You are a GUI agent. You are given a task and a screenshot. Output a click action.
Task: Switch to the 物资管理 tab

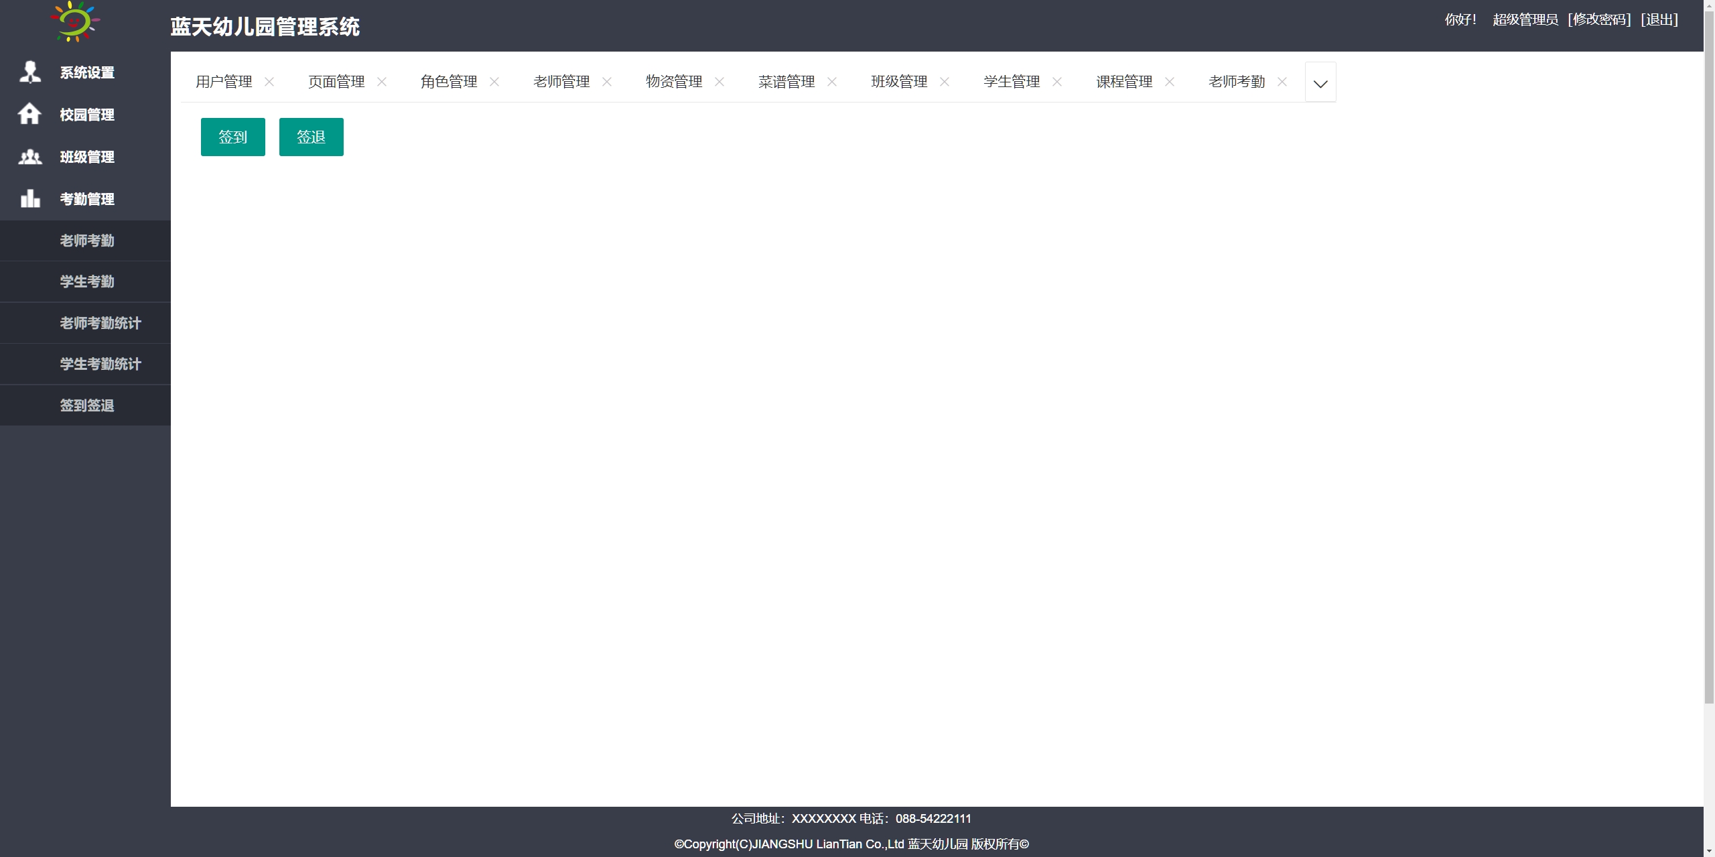[x=674, y=82]
